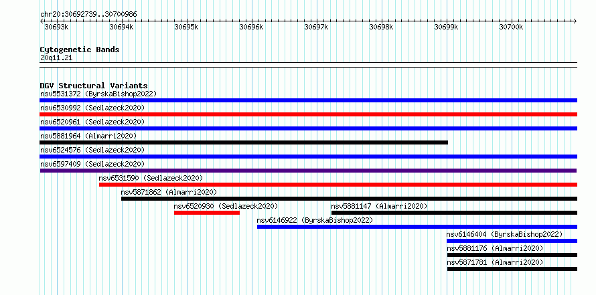Click the left arrowhead of the ruler
Viewport: 596px width, 295px height.
click(x=42, y=21)
